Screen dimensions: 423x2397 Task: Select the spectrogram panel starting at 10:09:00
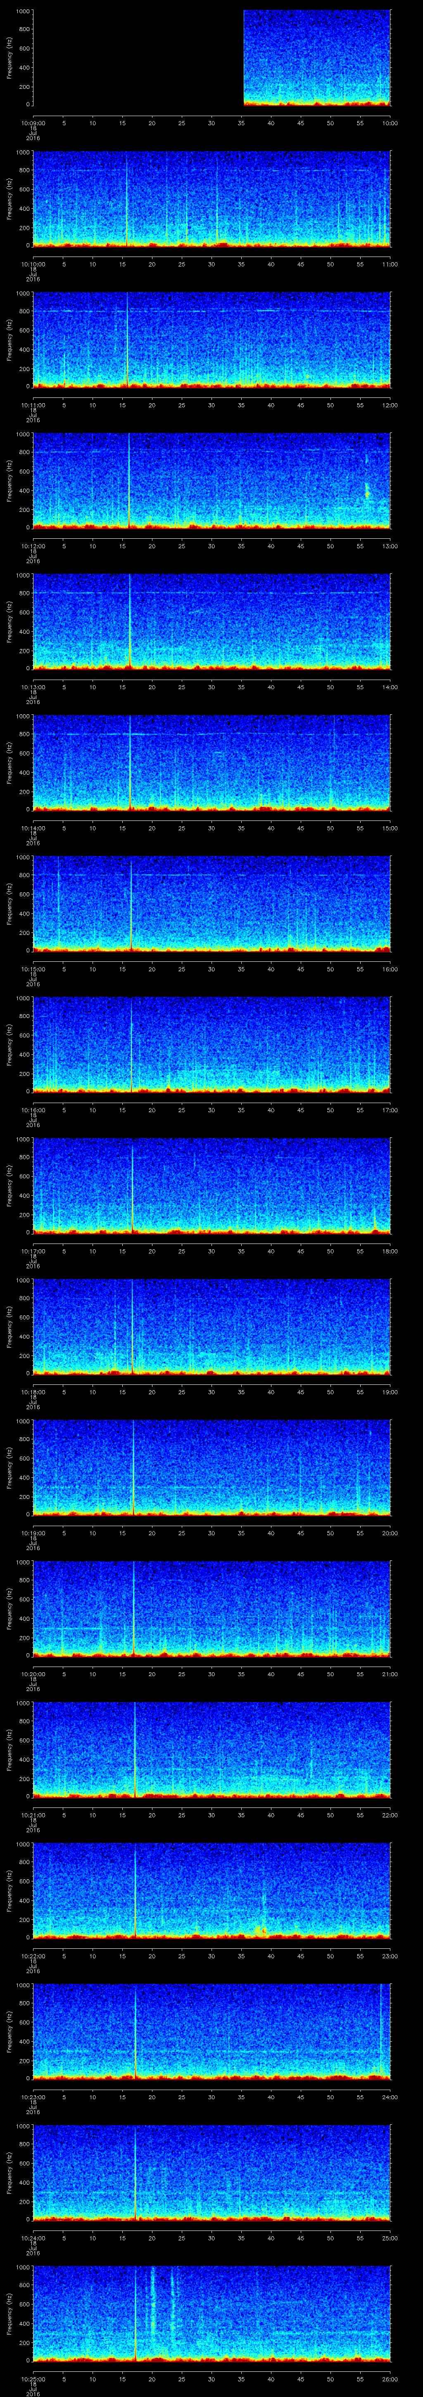point(211,58)
